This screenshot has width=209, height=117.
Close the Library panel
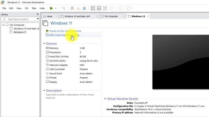tap(38, 14)
